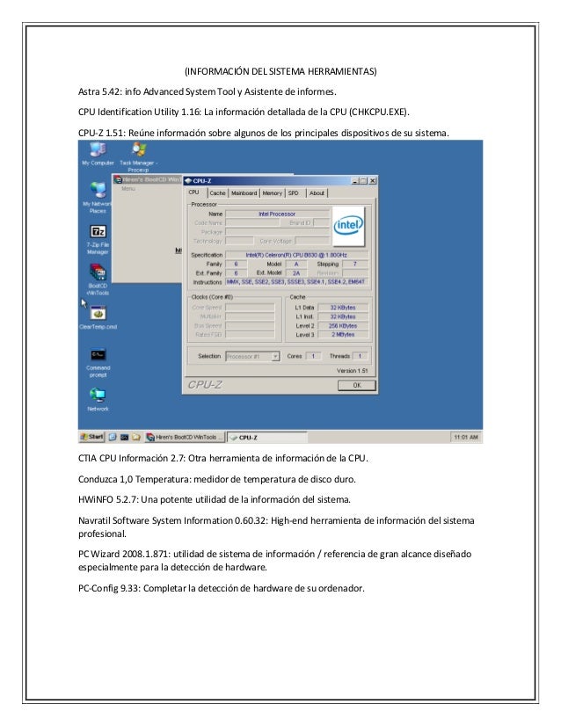Click the folder quick launch icon on taskbar
The image size is (561, 726).
[136, 437]
